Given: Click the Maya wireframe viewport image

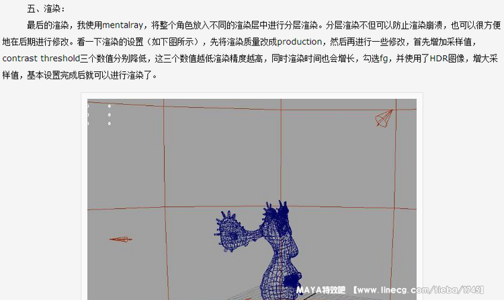Looking at the screenshot, I should (252, 199).
